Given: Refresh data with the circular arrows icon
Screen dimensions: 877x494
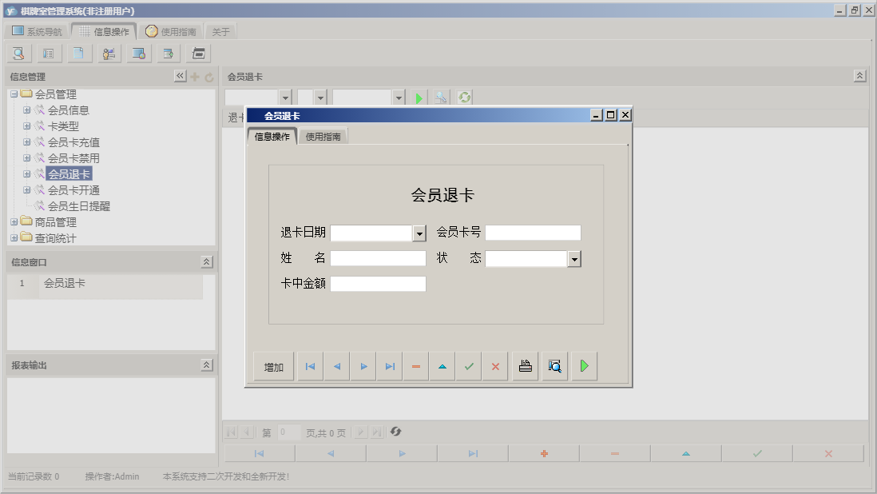Looking at the screenshot, I should (464, 98).
